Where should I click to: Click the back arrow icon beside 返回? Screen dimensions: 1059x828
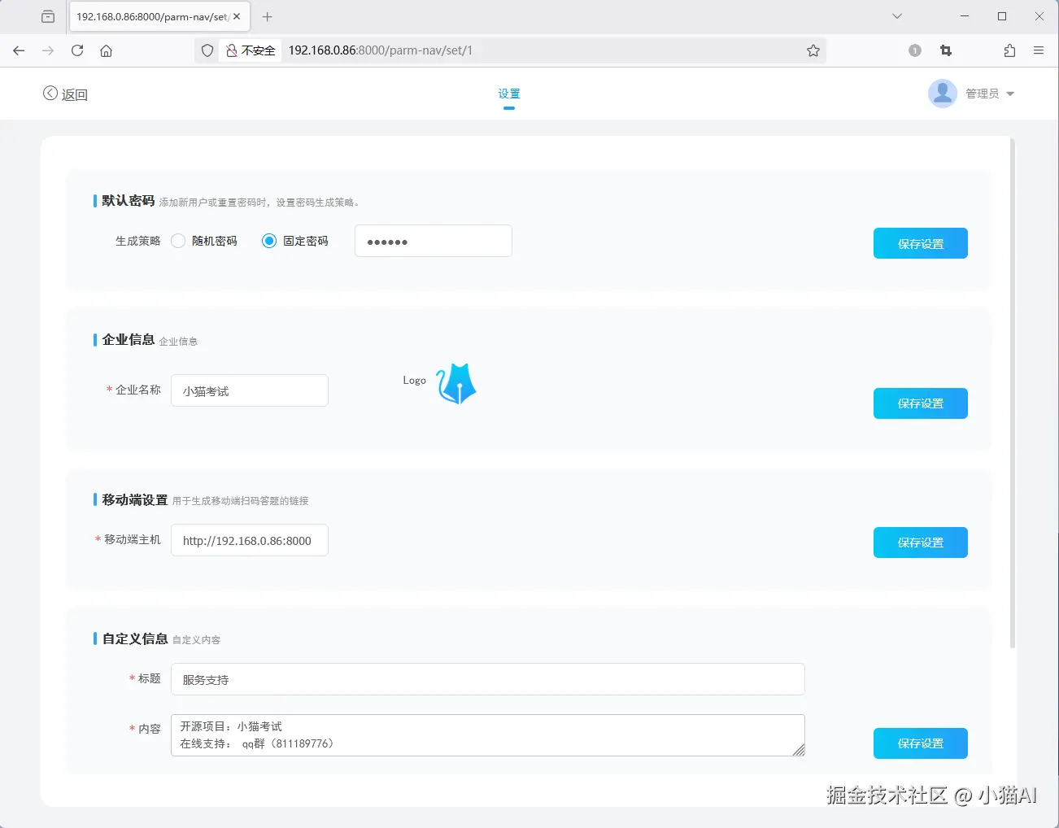point(50,94)
